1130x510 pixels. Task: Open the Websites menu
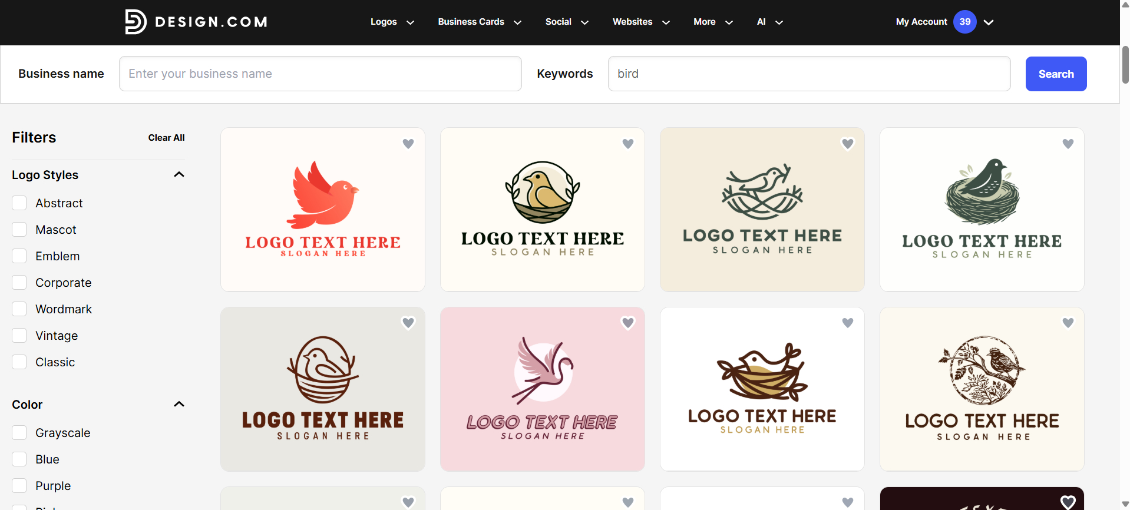click(x=633, y=22)
